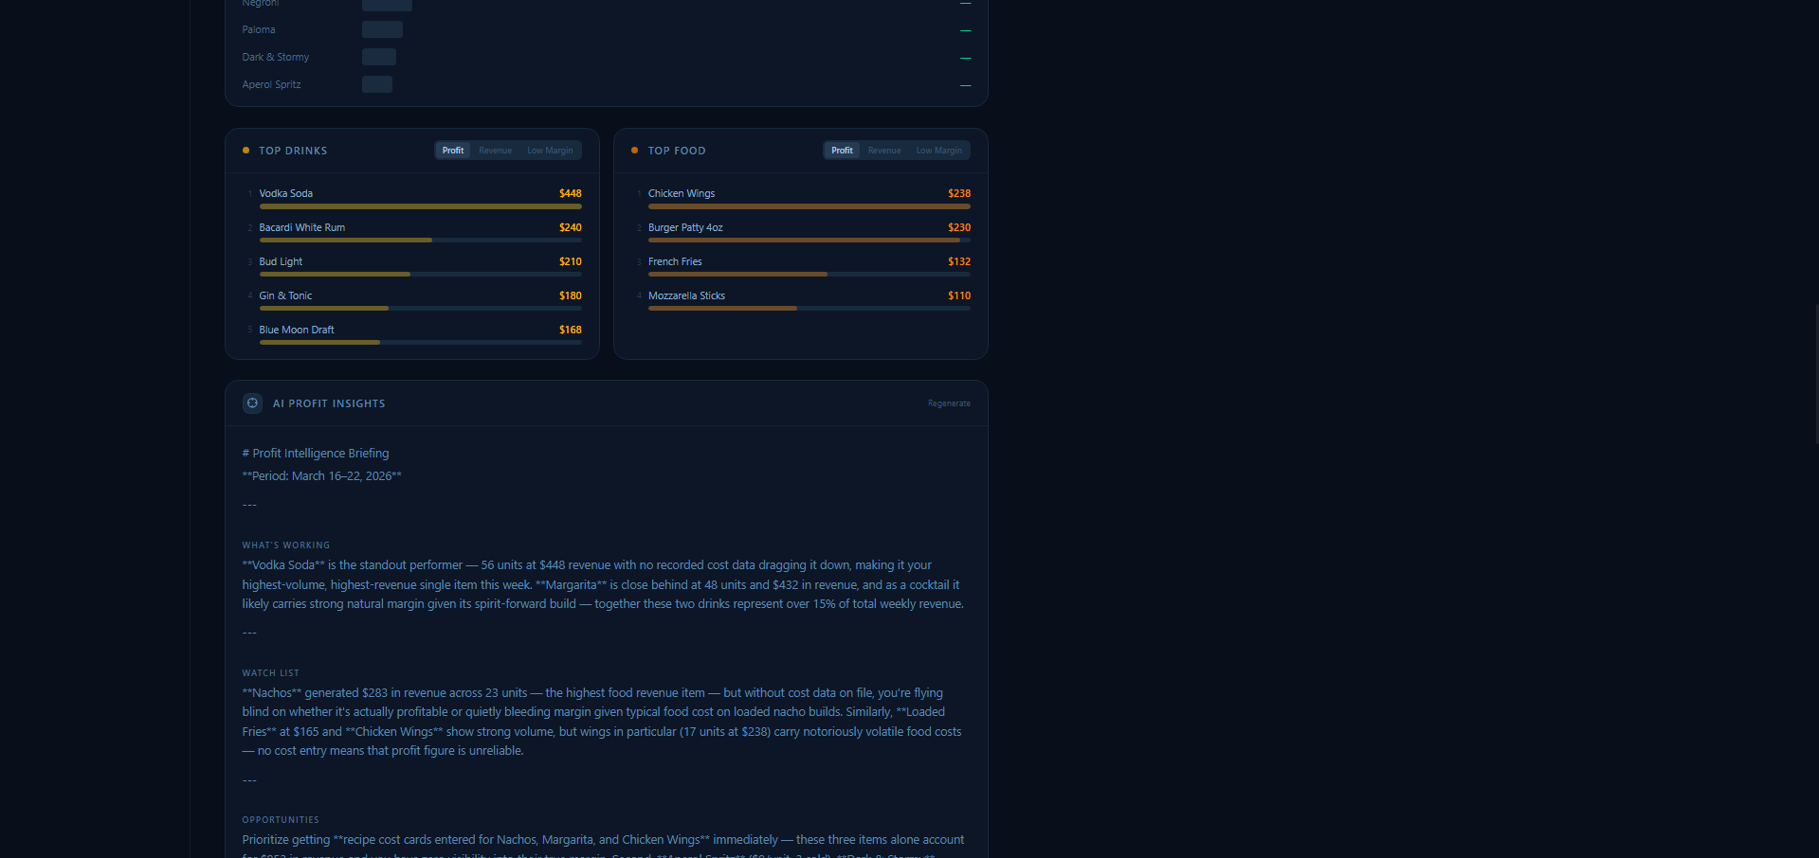Click the Vodka Soda drink entry

click(286, 193)
